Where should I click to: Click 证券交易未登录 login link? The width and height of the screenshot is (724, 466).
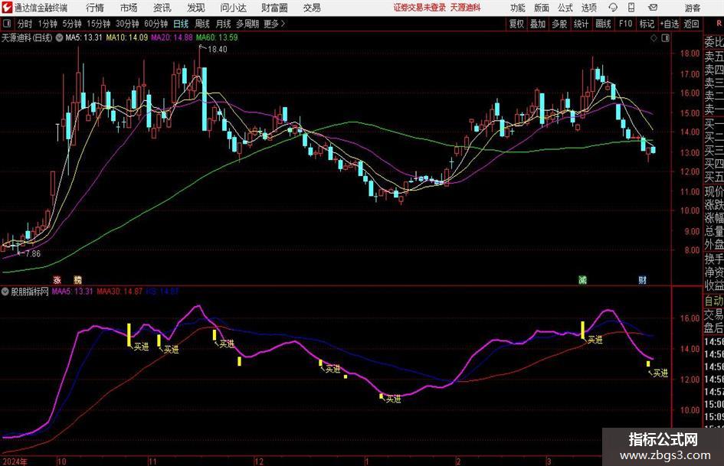(420, 8)
